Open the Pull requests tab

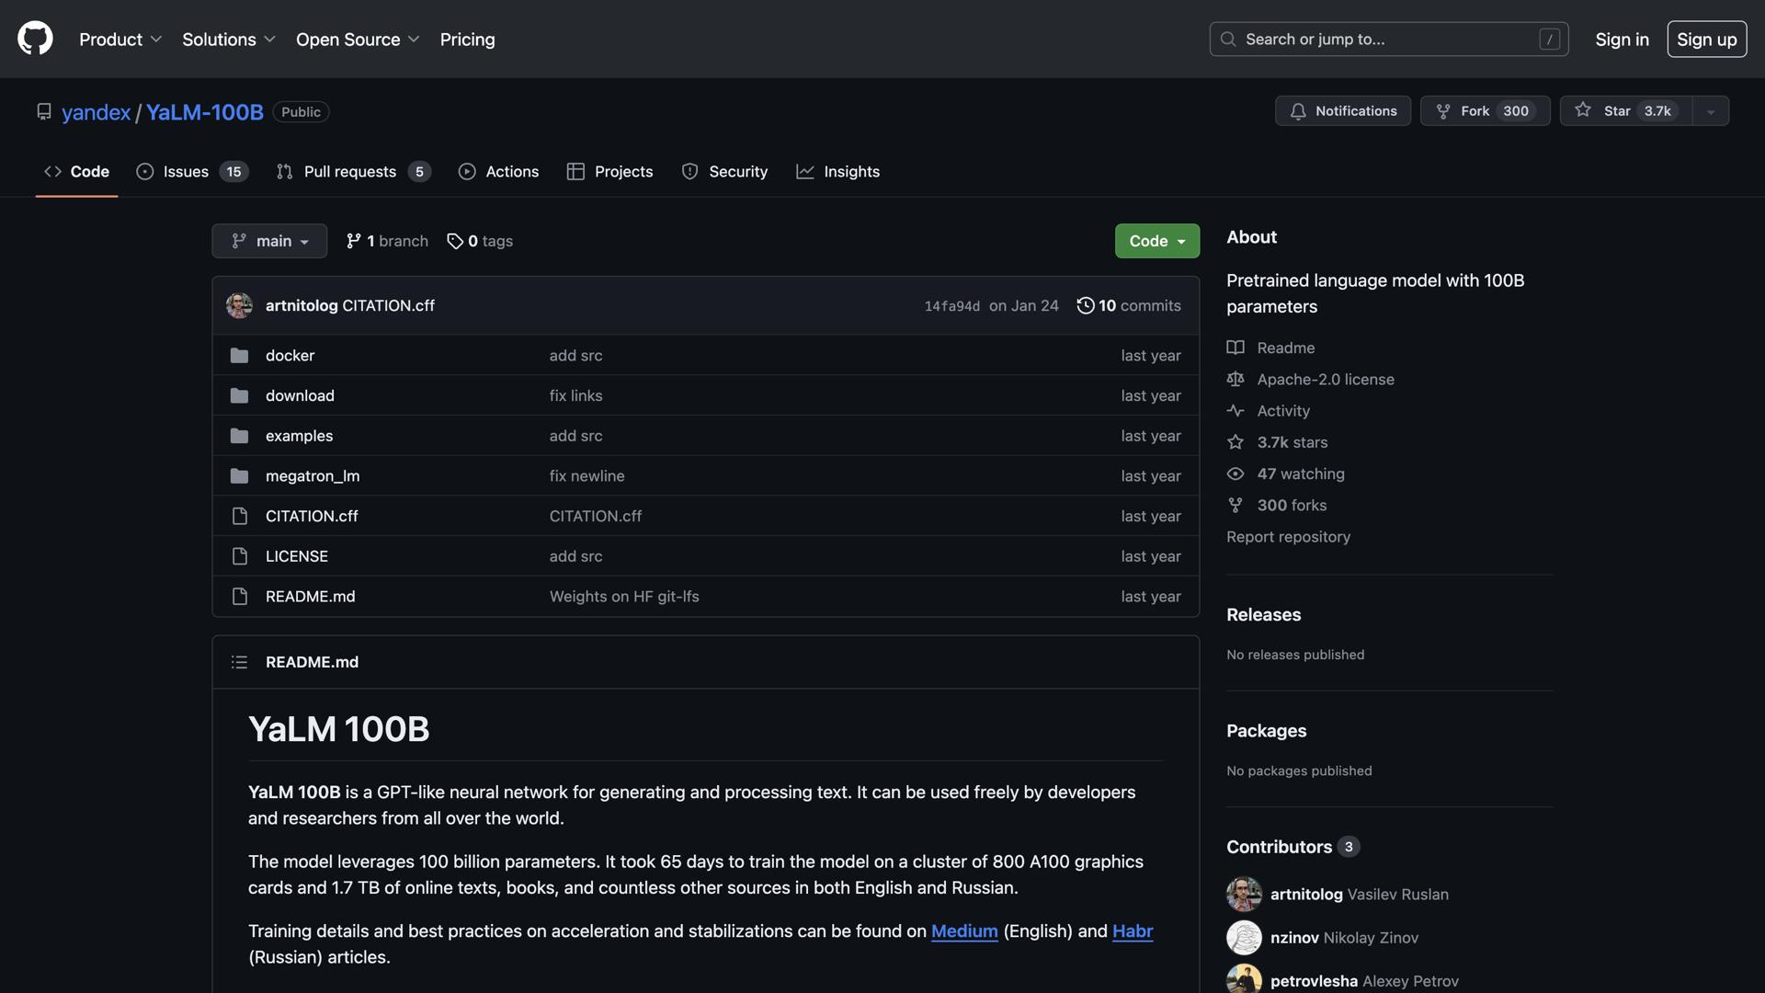coord(352,172)
